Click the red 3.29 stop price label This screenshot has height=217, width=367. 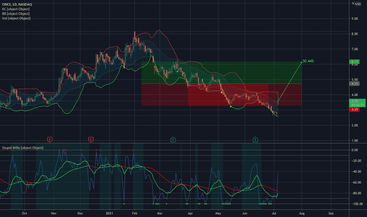[354, 110]
